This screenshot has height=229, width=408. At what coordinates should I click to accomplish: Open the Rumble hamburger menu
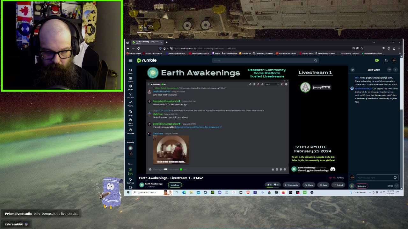(x=130, y=60)
